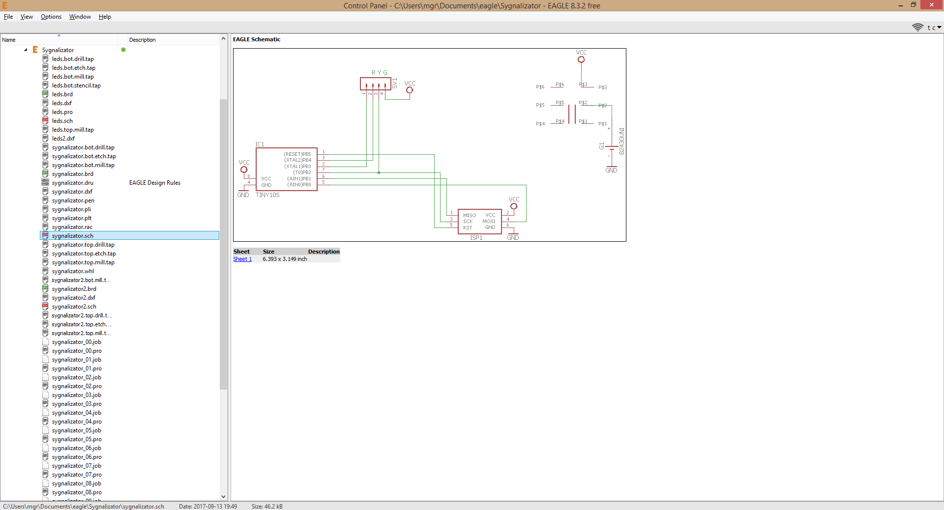Toggle the green Sygnalizator project open indicator

pyautogui.click(x=123, y=50)
